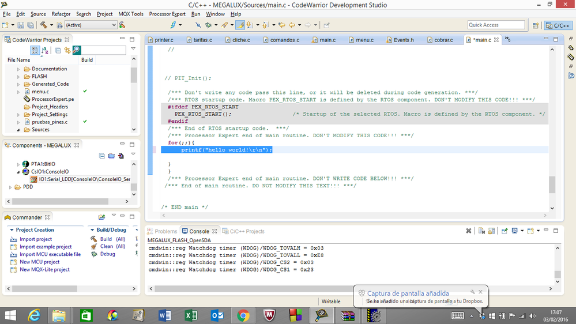Toggle the Mark Occurrences highlighter icon
The height and width of the screenshot is (324, 576).
pos(240,25)
